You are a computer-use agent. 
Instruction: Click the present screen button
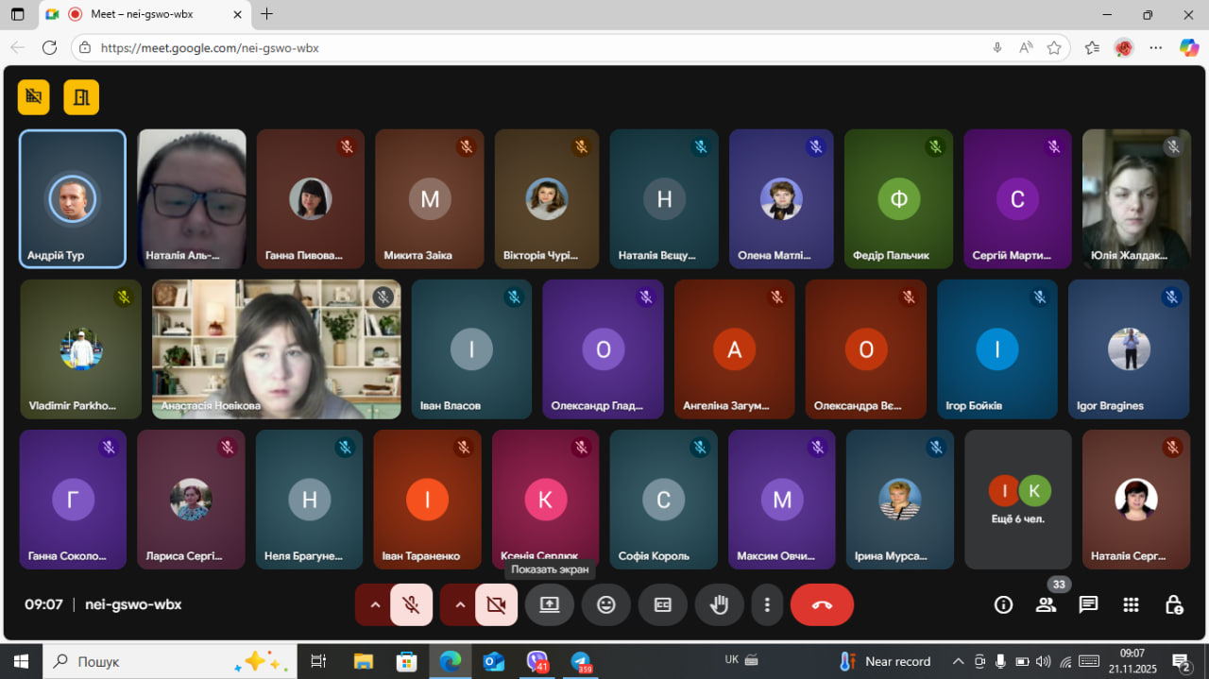click(x=549, y=605)
